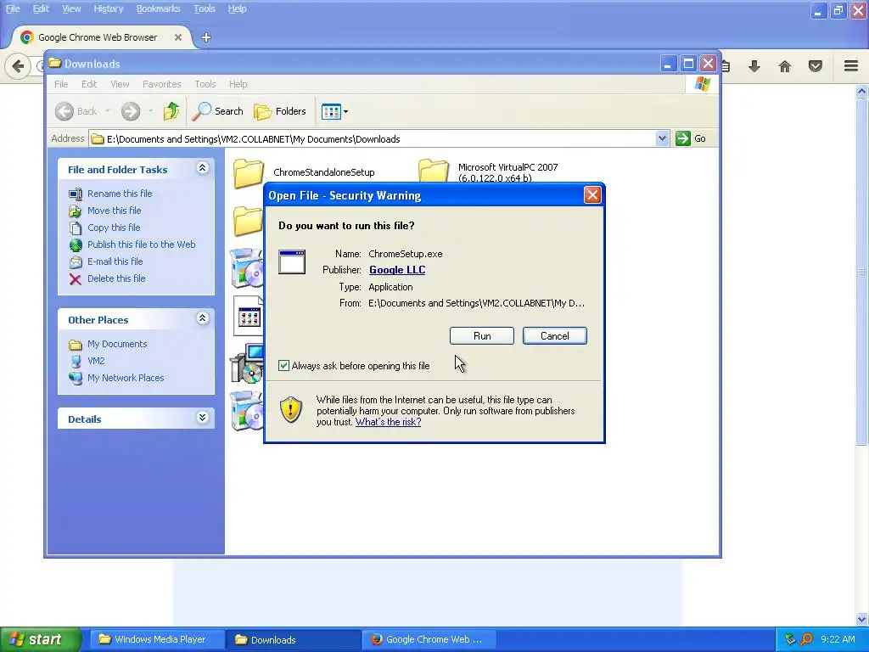The width and height of the screenshot is (869, 652).
Task: Uncheck Always ask before opening this file
Action: [283, 365]
